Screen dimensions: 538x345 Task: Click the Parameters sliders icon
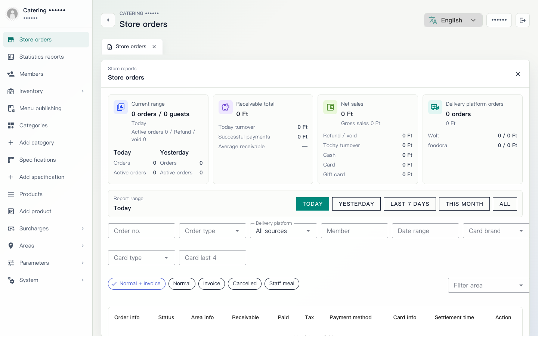coord(11,263)
